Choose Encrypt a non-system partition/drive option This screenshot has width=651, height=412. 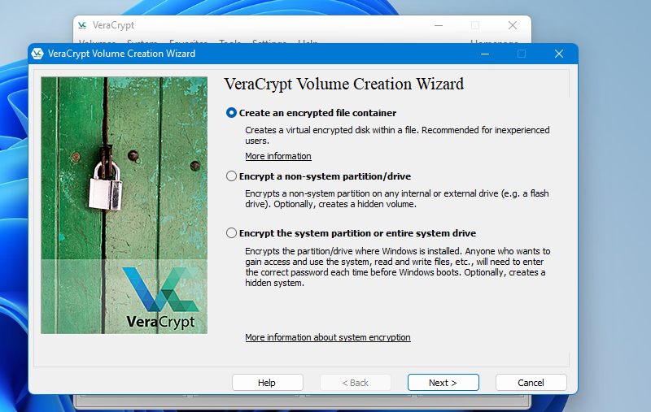pos(232,176)
